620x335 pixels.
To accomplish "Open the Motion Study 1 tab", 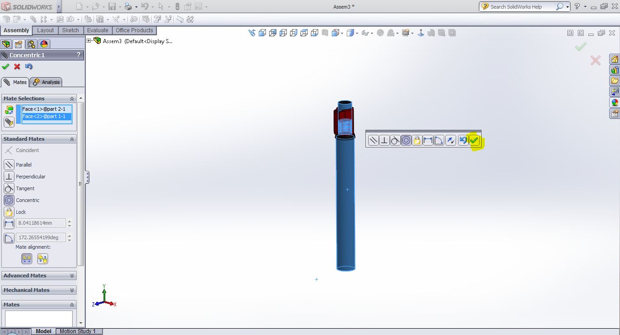I will [x=78, y=331].
